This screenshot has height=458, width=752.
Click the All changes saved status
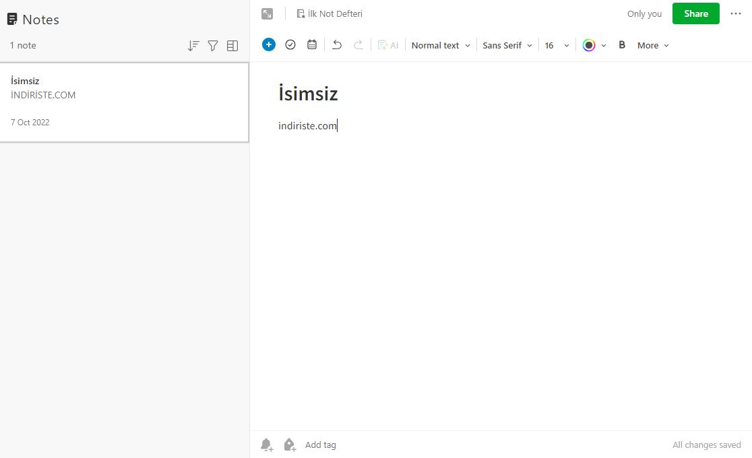[706, 445]
